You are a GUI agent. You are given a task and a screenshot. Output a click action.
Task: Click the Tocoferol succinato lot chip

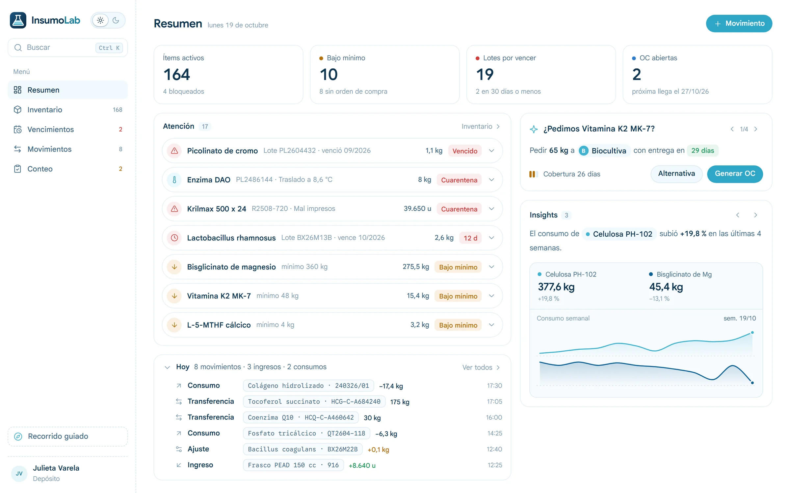(314, 401)
